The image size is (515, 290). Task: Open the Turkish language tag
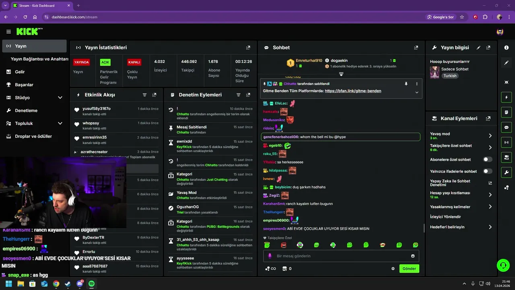coord(450,76)
